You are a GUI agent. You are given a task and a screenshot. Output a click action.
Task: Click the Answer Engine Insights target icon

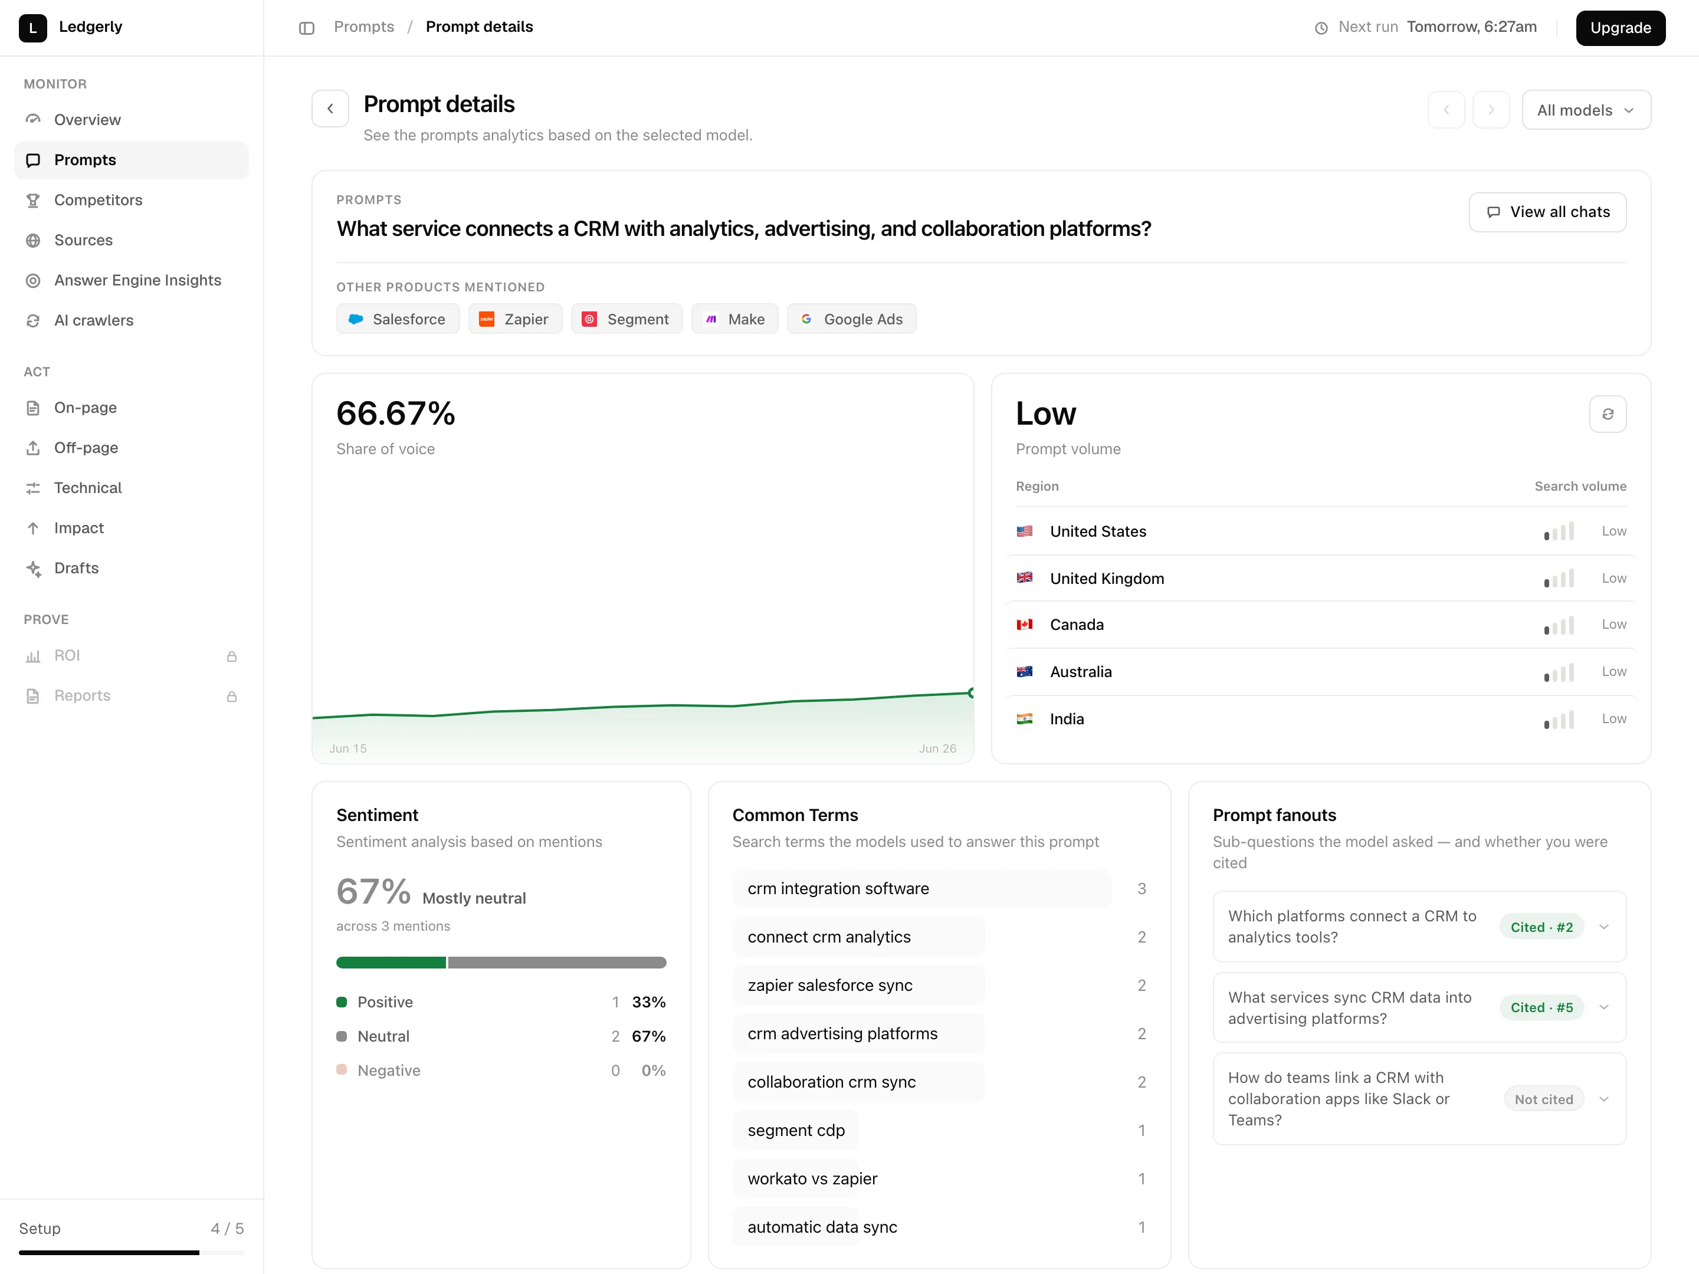coord(33,280)
